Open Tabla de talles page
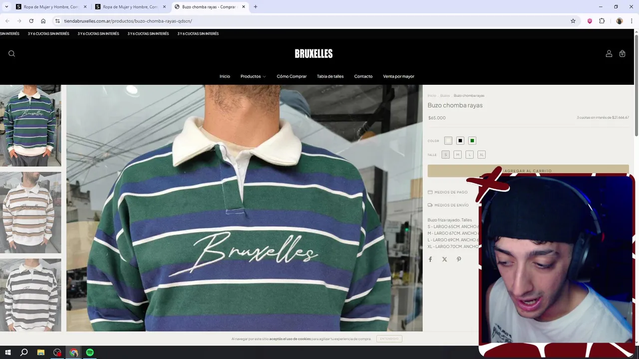Viewport: 639px width, 359px height. click(x=330, y=76)
